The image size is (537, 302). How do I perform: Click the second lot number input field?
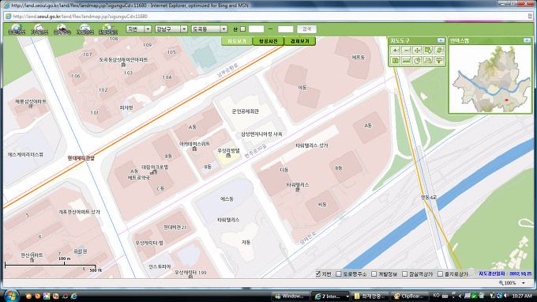(x=286, y=29)
